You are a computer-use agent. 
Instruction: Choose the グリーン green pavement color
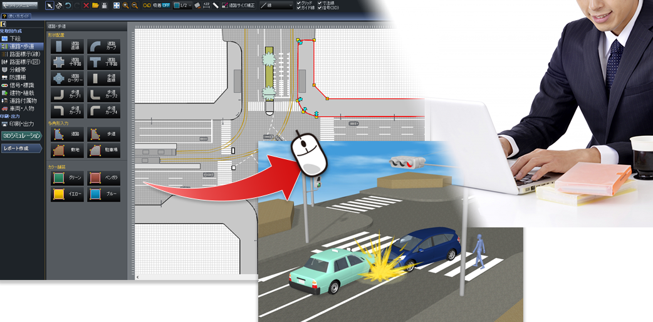(x=67, y=178)
